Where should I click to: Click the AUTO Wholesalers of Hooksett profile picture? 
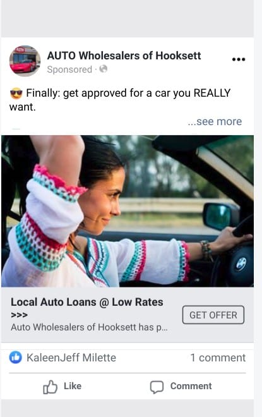25,61
